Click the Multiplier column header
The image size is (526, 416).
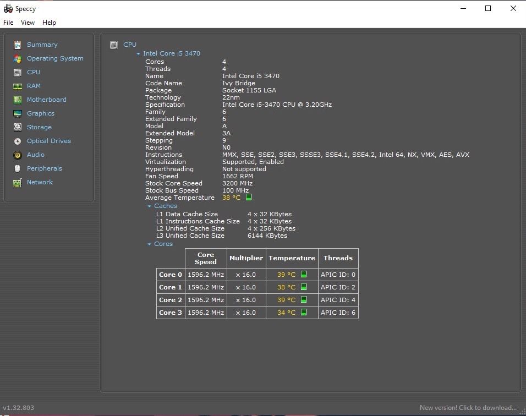pyautogui.click(x=246, y=258)
